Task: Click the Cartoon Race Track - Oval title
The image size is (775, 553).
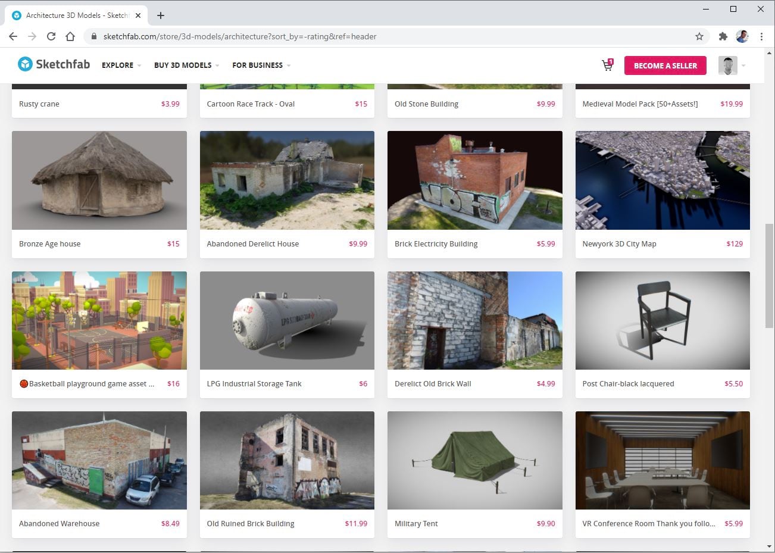Action: tap(251, 104)
